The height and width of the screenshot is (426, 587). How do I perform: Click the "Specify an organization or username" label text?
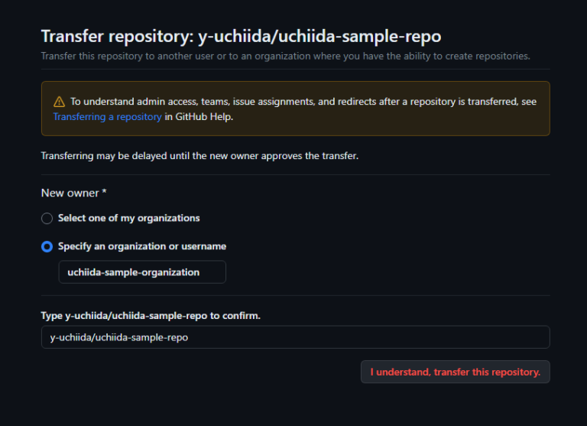coord(141,246)
